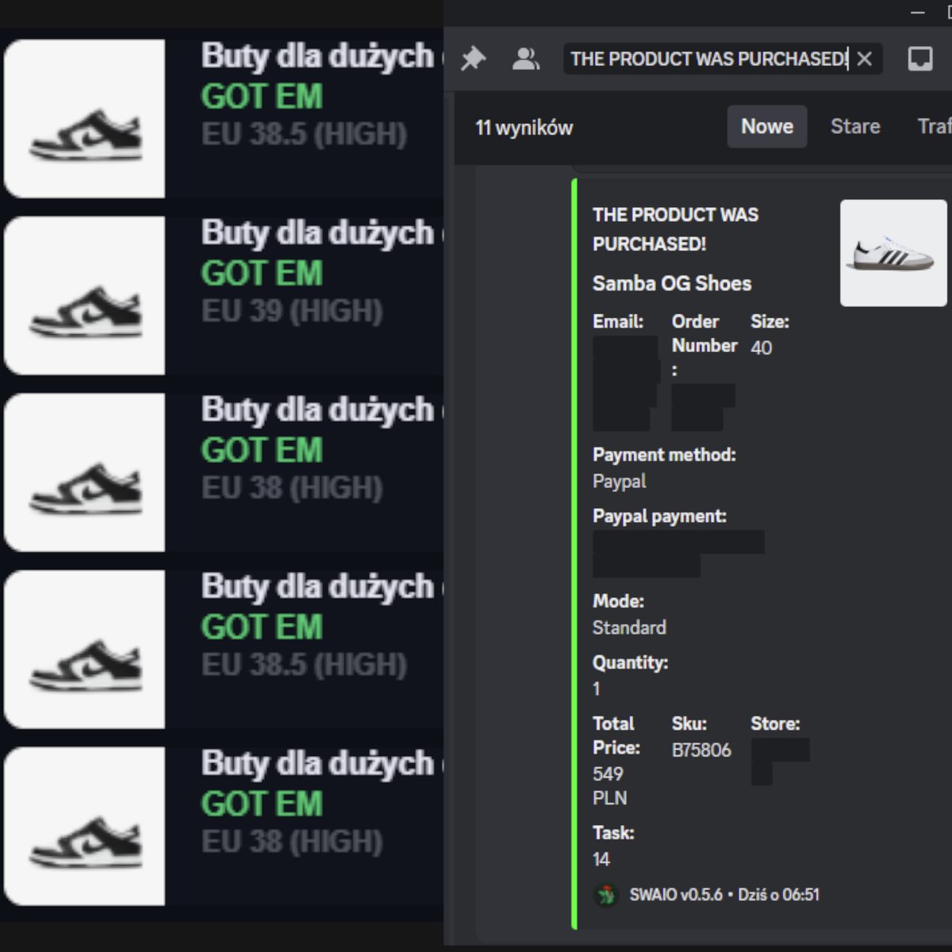Click the third sneaker thumbnail, EU 38 (HIGH)
This screenshot has height=952, width=952.
[x=84, y=472]
